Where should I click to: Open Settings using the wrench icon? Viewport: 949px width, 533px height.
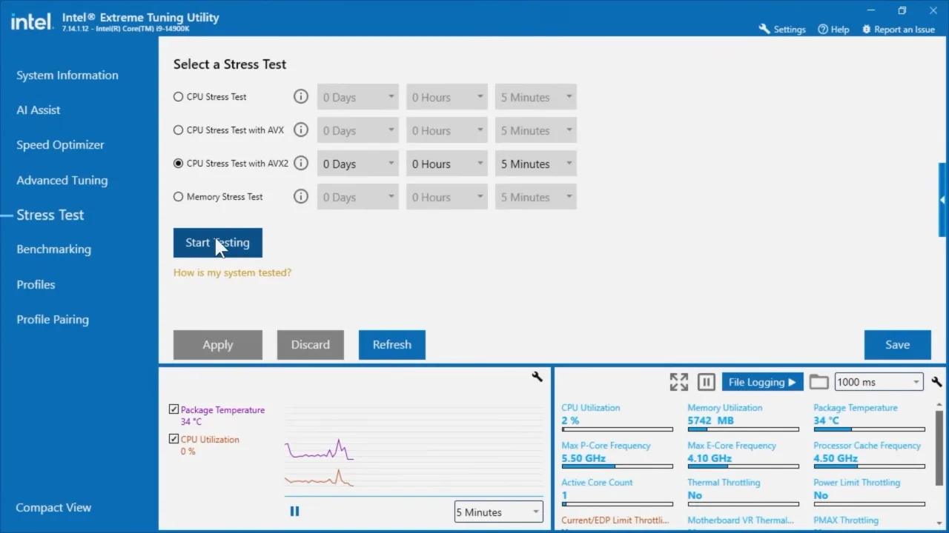764,29
